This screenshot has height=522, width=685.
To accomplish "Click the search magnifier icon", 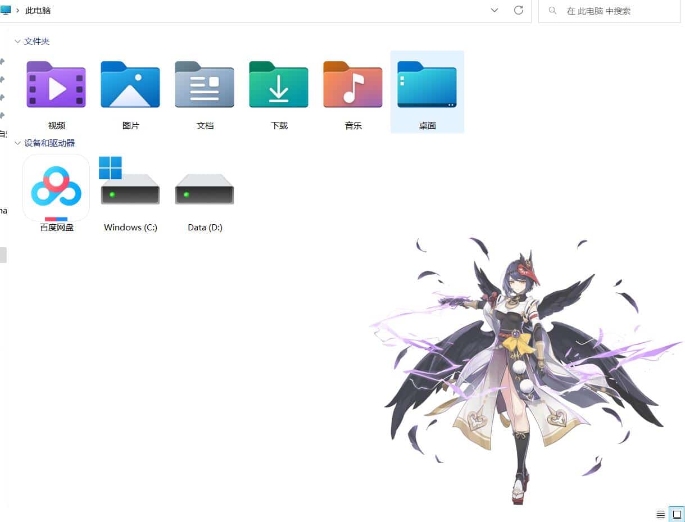I will [553, 11].
